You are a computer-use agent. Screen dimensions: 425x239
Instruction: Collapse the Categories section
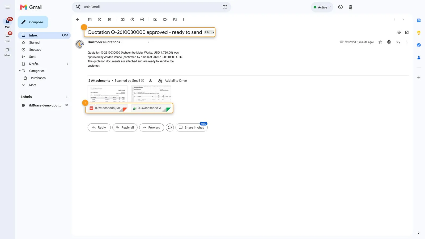pos(20,71)
